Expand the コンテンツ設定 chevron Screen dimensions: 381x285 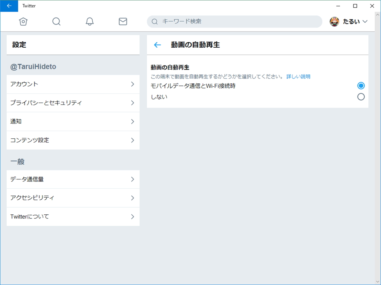tap(132, 140)
